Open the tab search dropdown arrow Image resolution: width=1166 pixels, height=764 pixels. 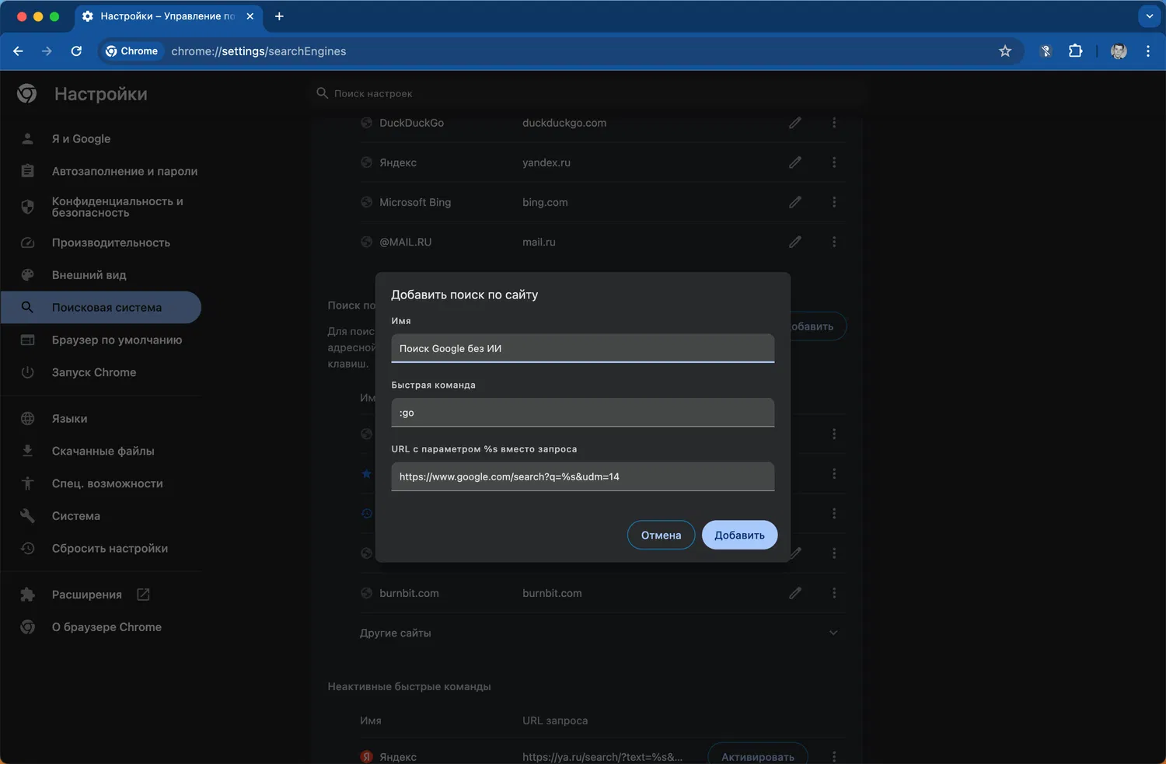[1150, 16]
